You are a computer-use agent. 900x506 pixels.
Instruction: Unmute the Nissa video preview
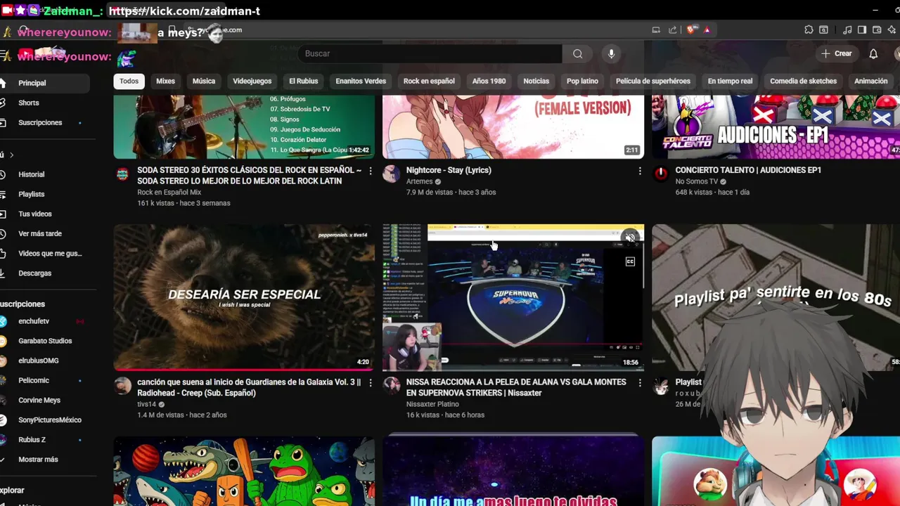coord(630,238)
